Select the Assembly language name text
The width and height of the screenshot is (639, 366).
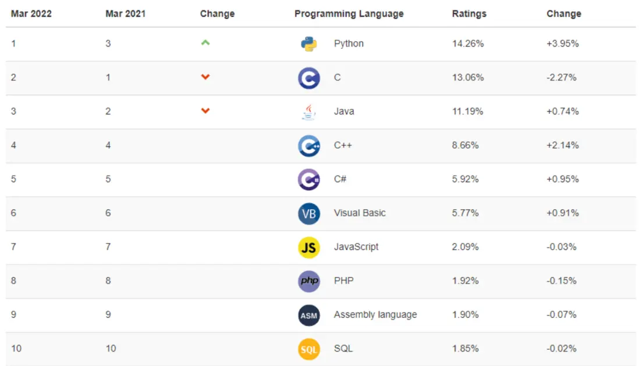375,315
